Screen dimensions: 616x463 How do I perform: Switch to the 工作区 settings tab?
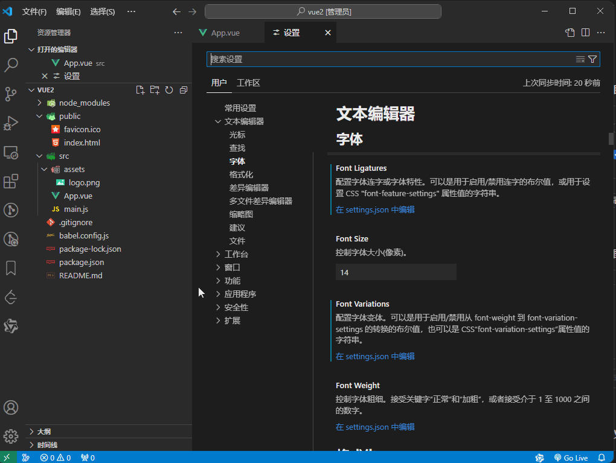tap(248, 83)
